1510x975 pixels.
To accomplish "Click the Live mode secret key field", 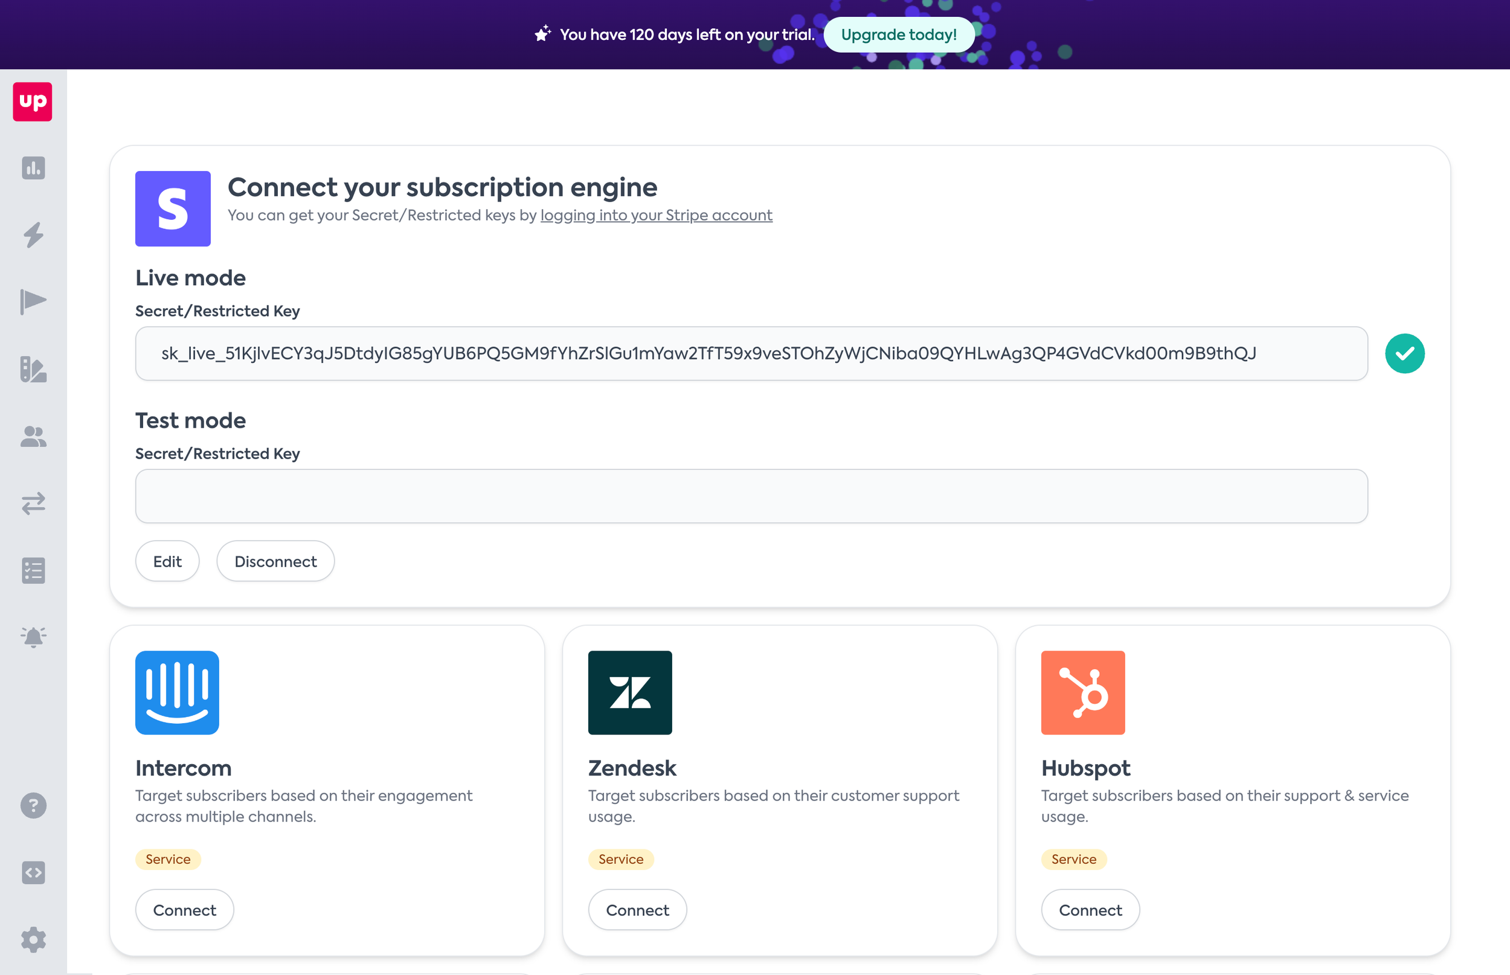I will [x=751, y=353].
